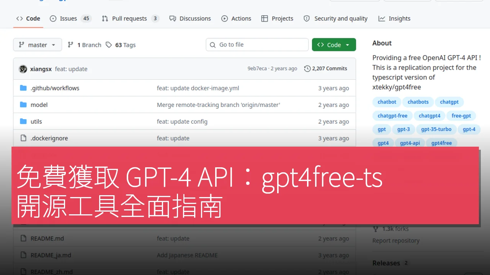The width and height of the screenshot is (490, 275).
Task: Click the Discussions speech-bubble icon
Action: pos(173,18)
